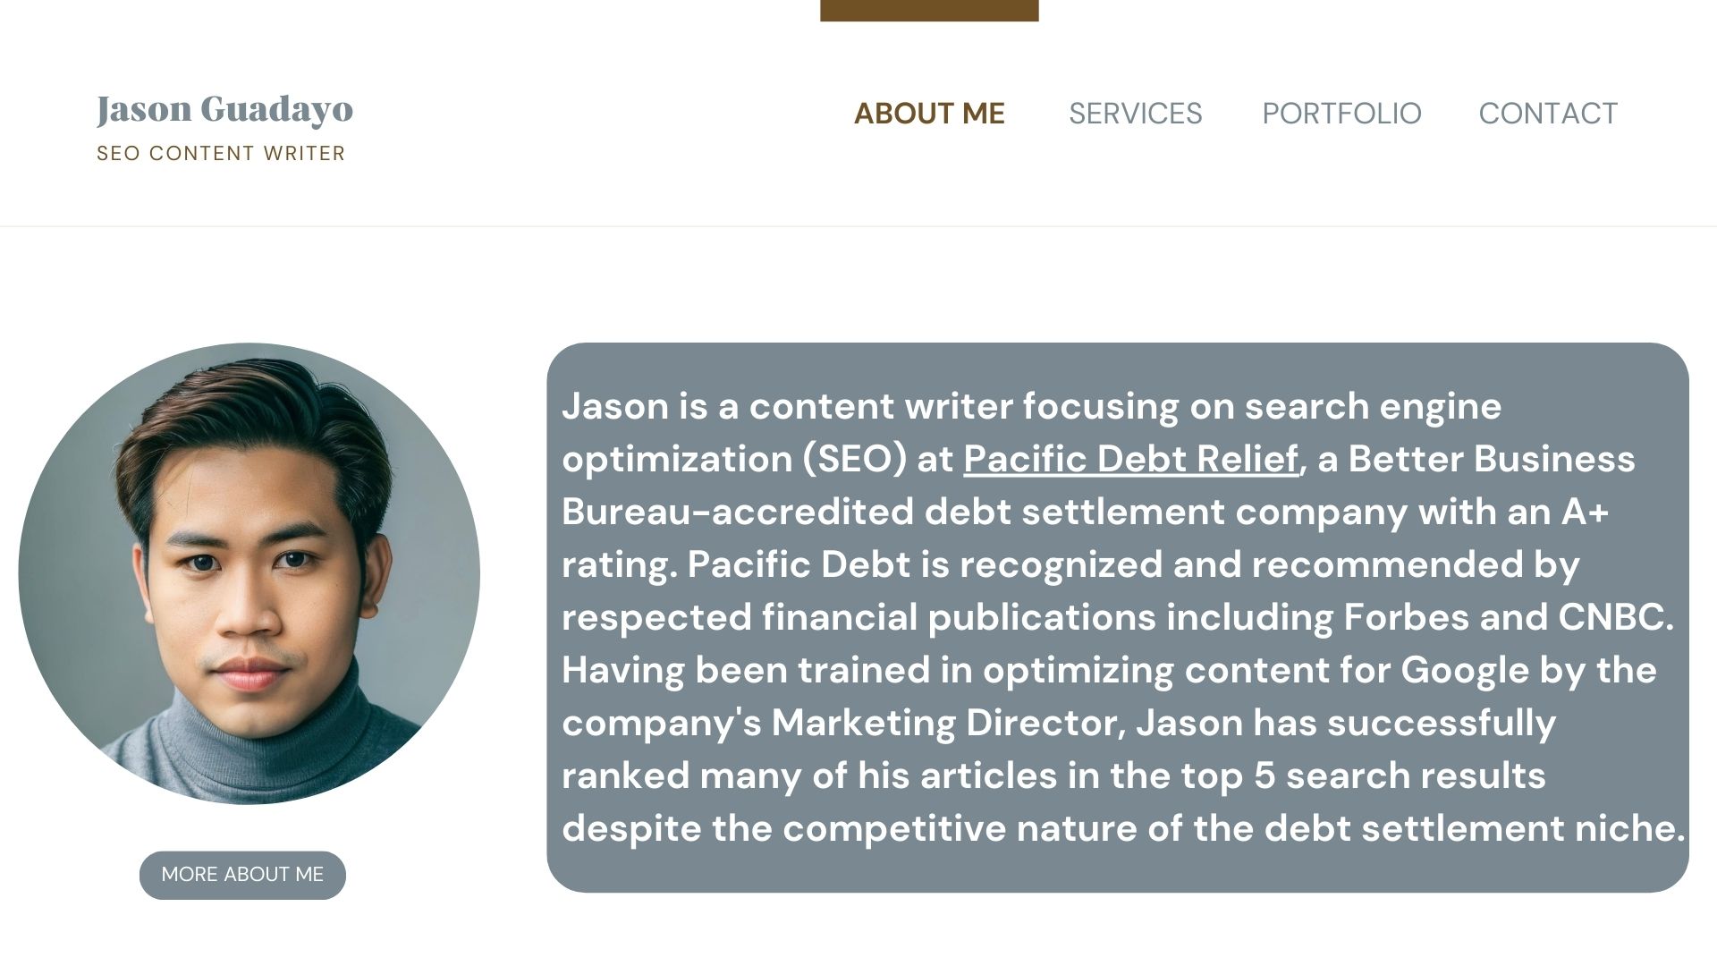Image resolution: width=1717 pixels, height=966 pixels.
Task: Click the SEO Content Writer tagline
Action: click(x=221, y=154)
